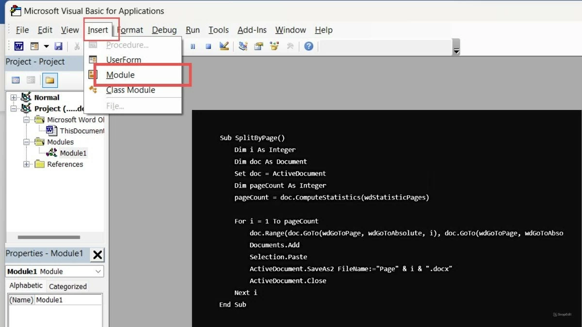
Task: Toggle Folders view in Project Explorer
Action: [50, 80]
